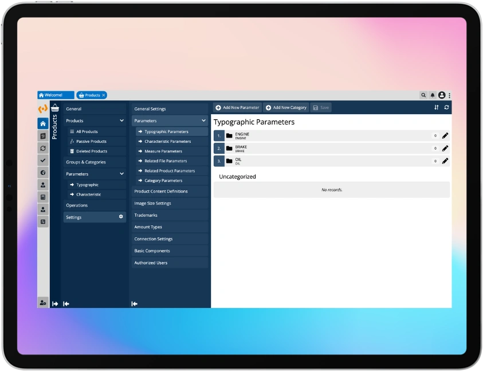
Task: Close the Products tab
Action: [104, 95]
